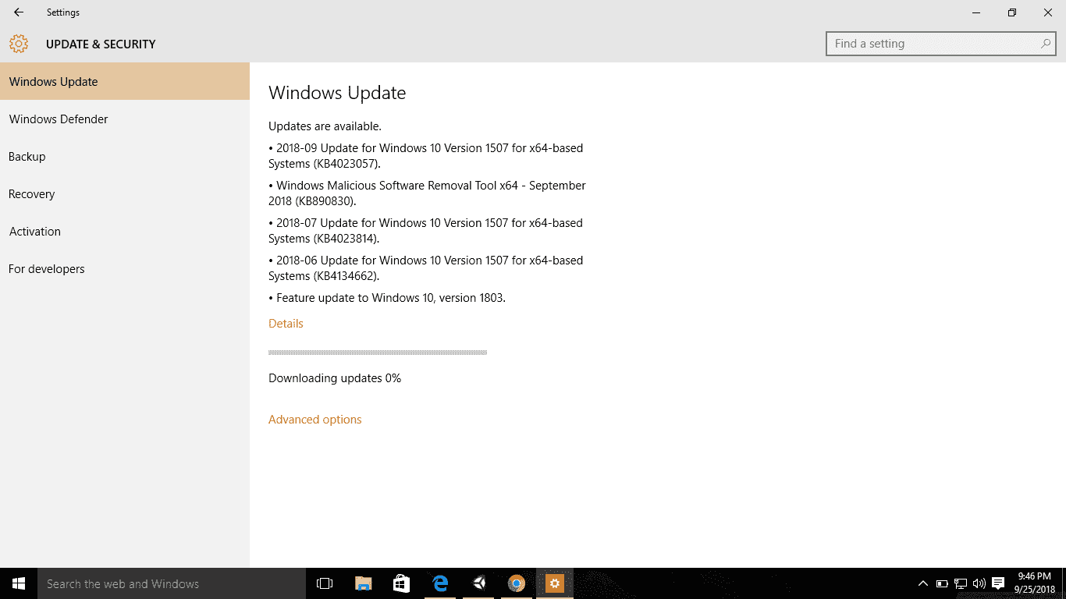The height and width of the screenshot is (599, 1066).
Task: Click the KB4134662 2018-06 update entry
Action: [x=426, y=268]
